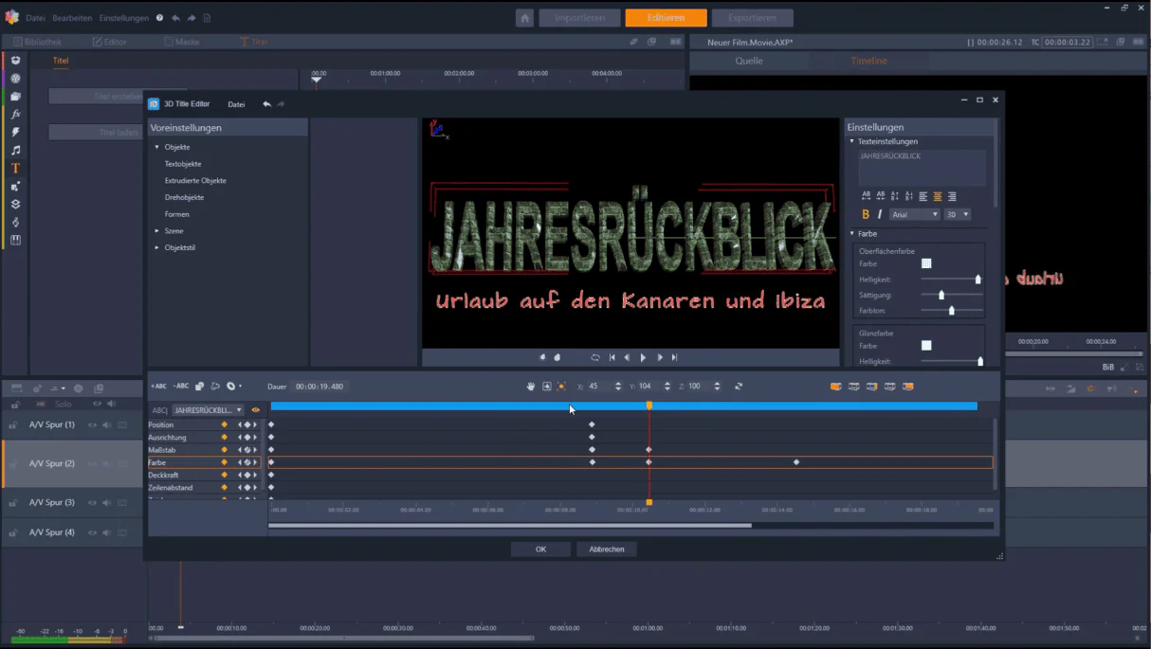This screenshot has height=649, width=1151.
Task: Click the first AB character spacing icon
Action: coord(866,196)
